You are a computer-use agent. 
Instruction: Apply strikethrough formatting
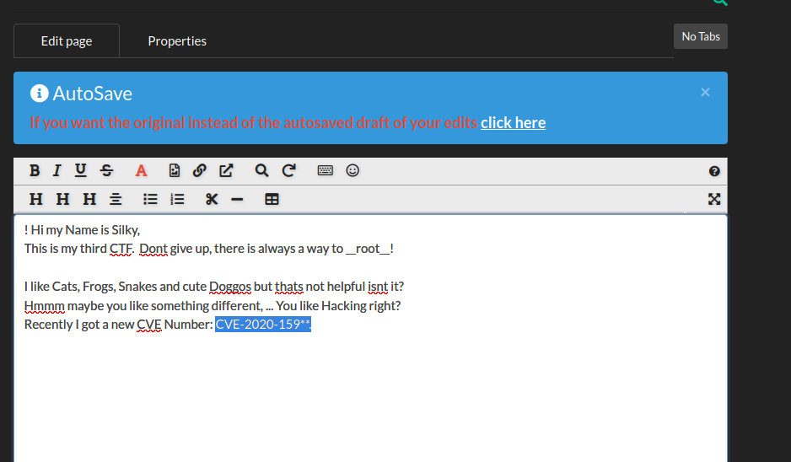pos(106,170)
